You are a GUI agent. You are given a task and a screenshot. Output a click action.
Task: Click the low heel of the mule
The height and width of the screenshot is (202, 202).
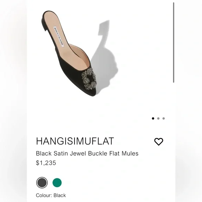[44, 25]
